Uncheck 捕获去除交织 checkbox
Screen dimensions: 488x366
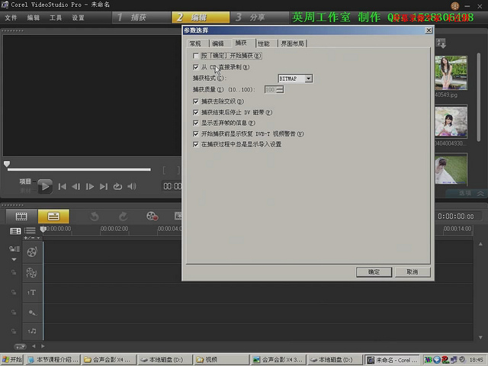pyautogui.click(x=196, y=101)
